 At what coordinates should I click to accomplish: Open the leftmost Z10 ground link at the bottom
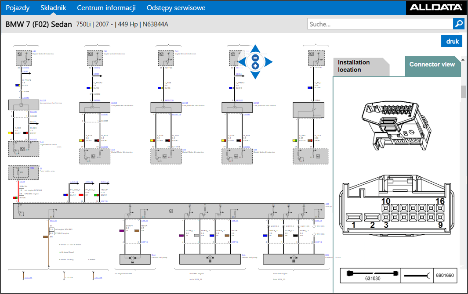(x=28, y=278)
